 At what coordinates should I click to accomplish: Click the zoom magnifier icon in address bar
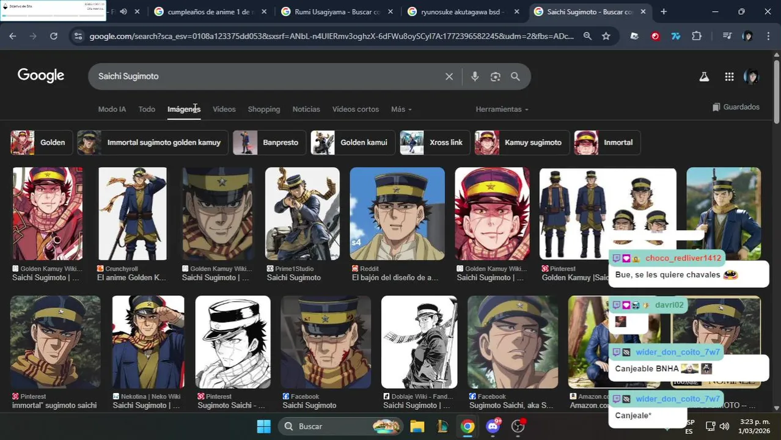pyautogui.click(x=587, y=36)
